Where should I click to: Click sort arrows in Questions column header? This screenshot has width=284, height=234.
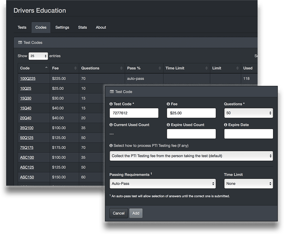pyautogui.click(x=121, y=68)
